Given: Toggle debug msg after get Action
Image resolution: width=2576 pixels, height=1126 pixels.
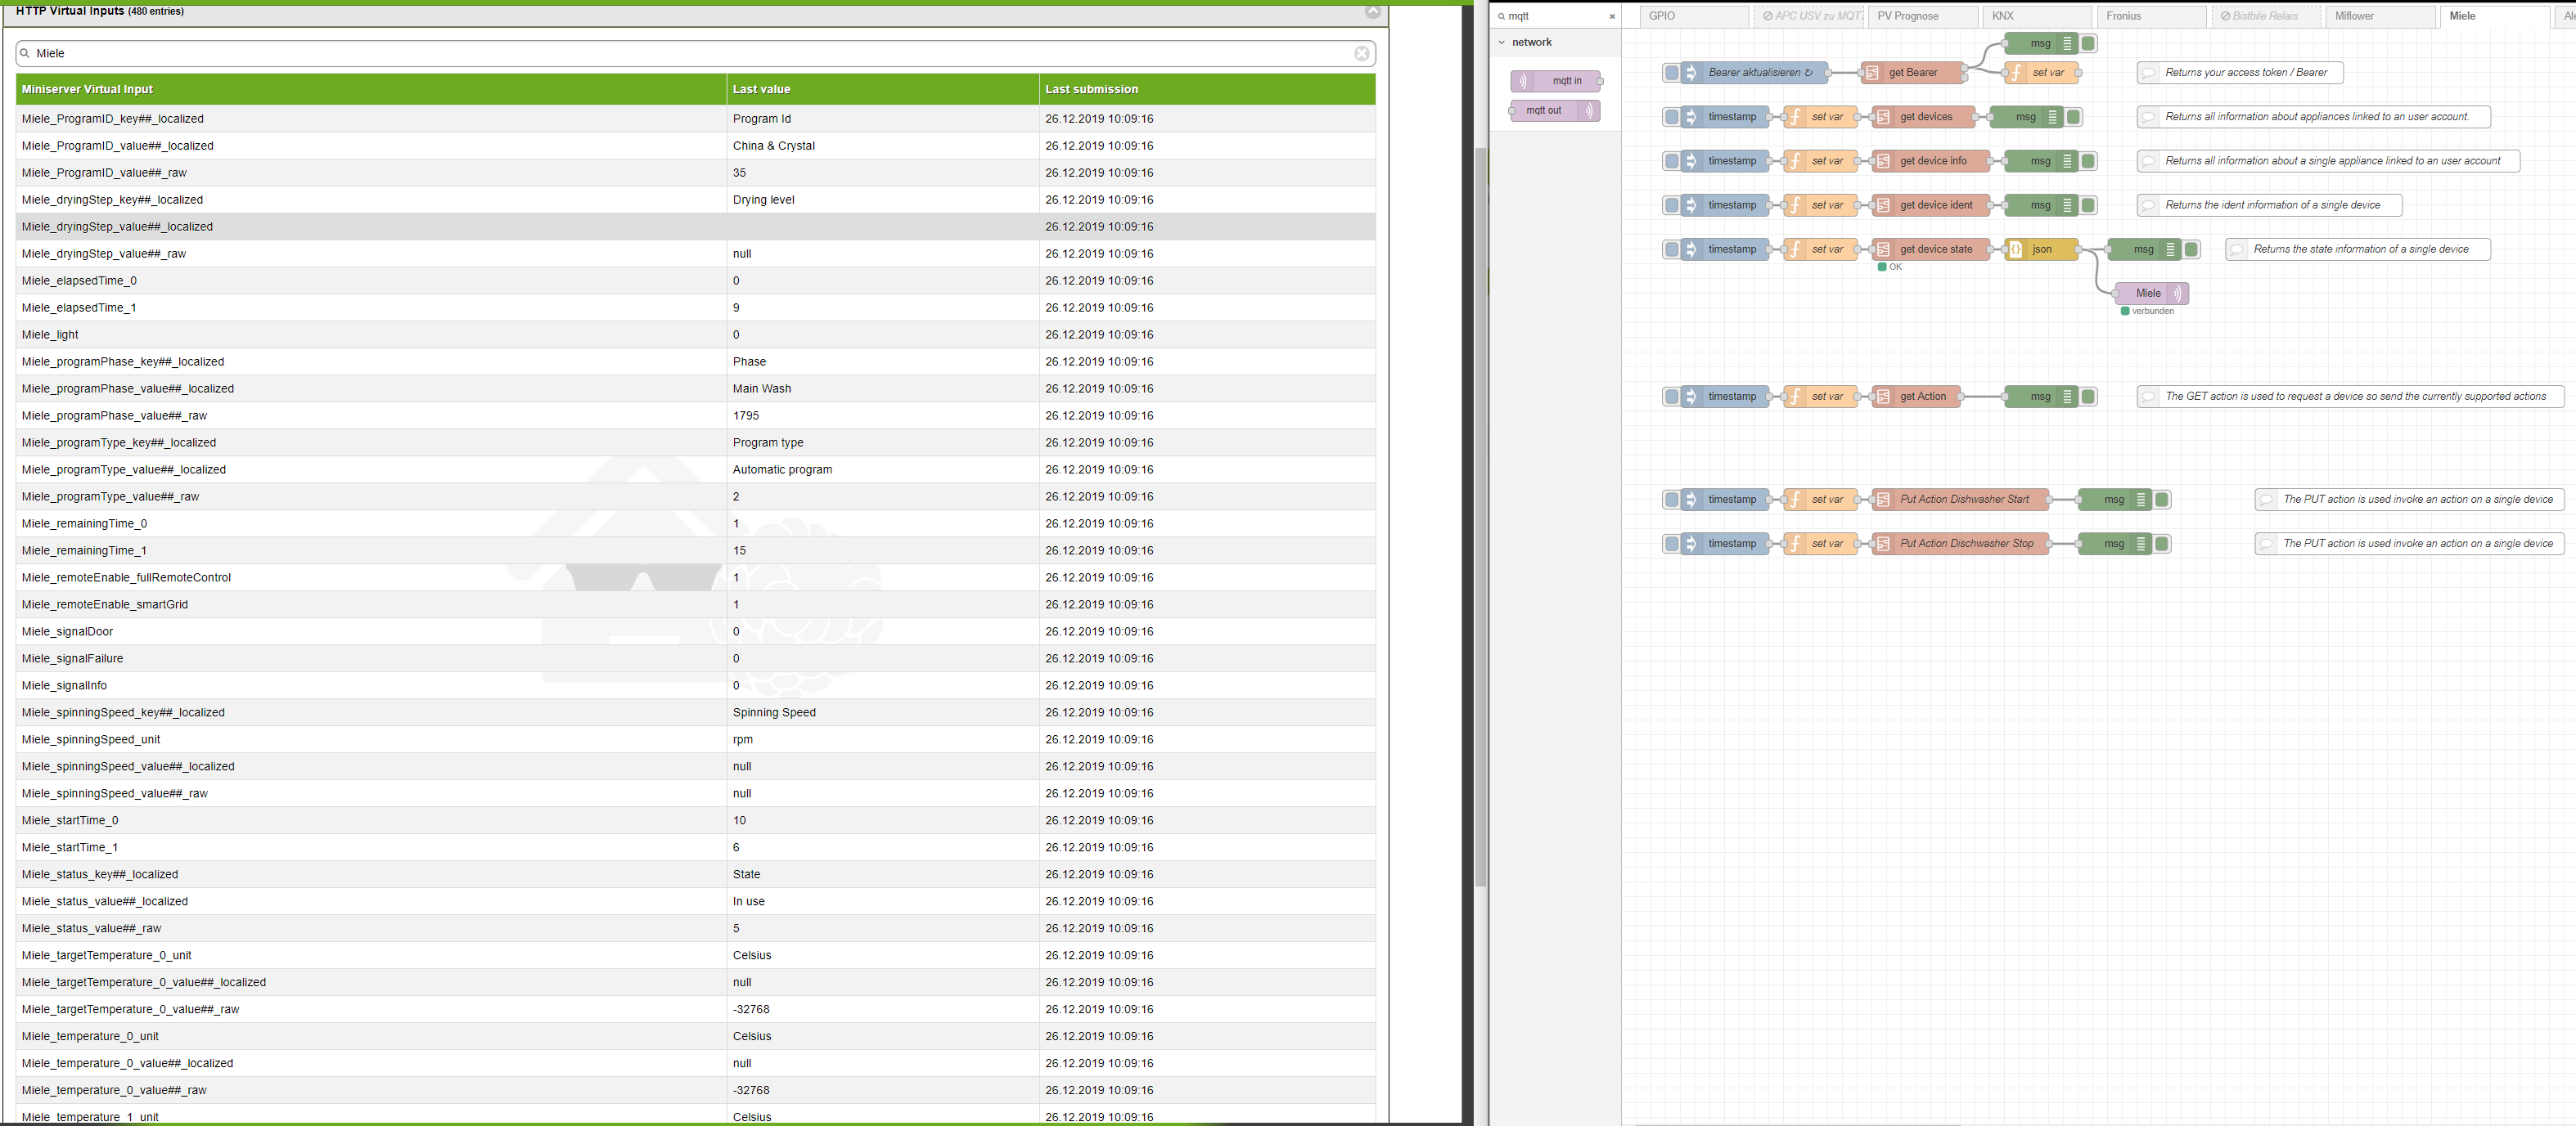Looking at the screenshot, I should click(2088, 397).
